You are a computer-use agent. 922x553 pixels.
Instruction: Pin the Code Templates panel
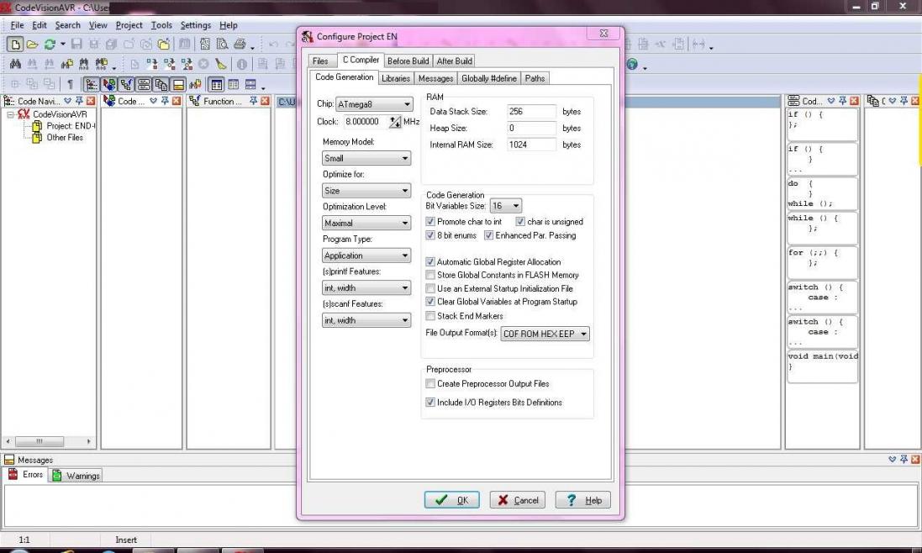click(843, 101)
